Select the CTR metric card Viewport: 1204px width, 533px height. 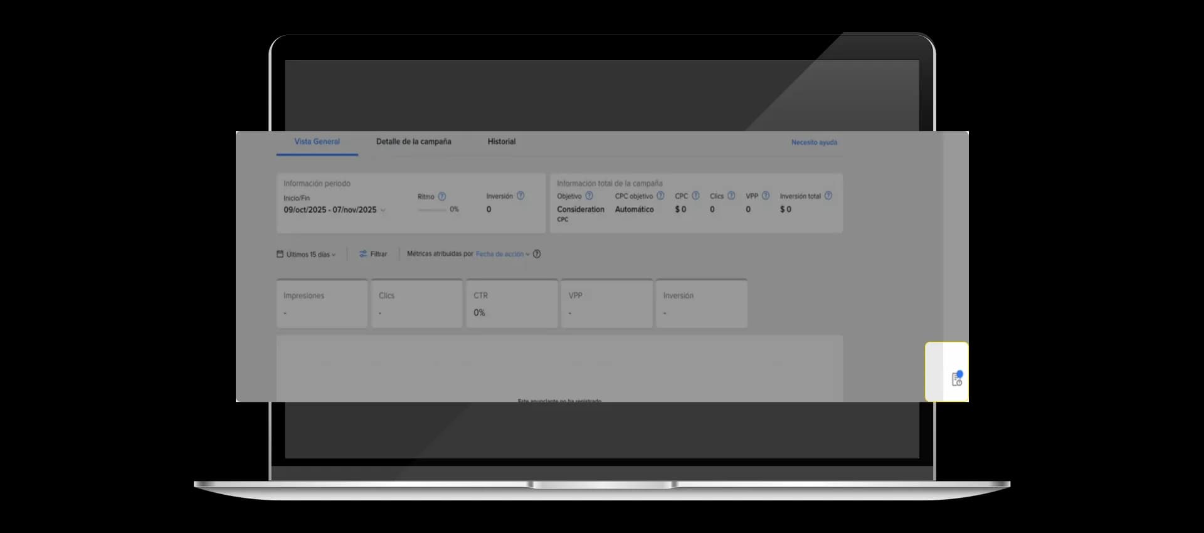[x=512, y=303]
